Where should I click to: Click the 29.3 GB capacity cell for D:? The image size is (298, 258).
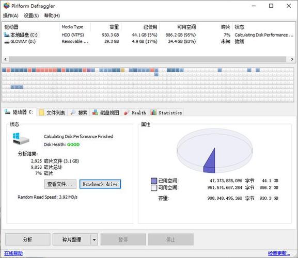click(112, 41)
